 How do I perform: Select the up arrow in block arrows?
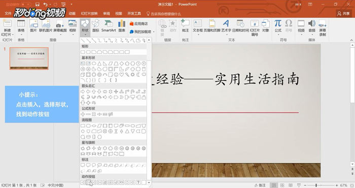(x=94, y=91)
